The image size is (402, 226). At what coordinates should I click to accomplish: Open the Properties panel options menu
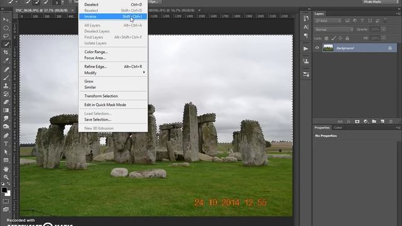398,127
